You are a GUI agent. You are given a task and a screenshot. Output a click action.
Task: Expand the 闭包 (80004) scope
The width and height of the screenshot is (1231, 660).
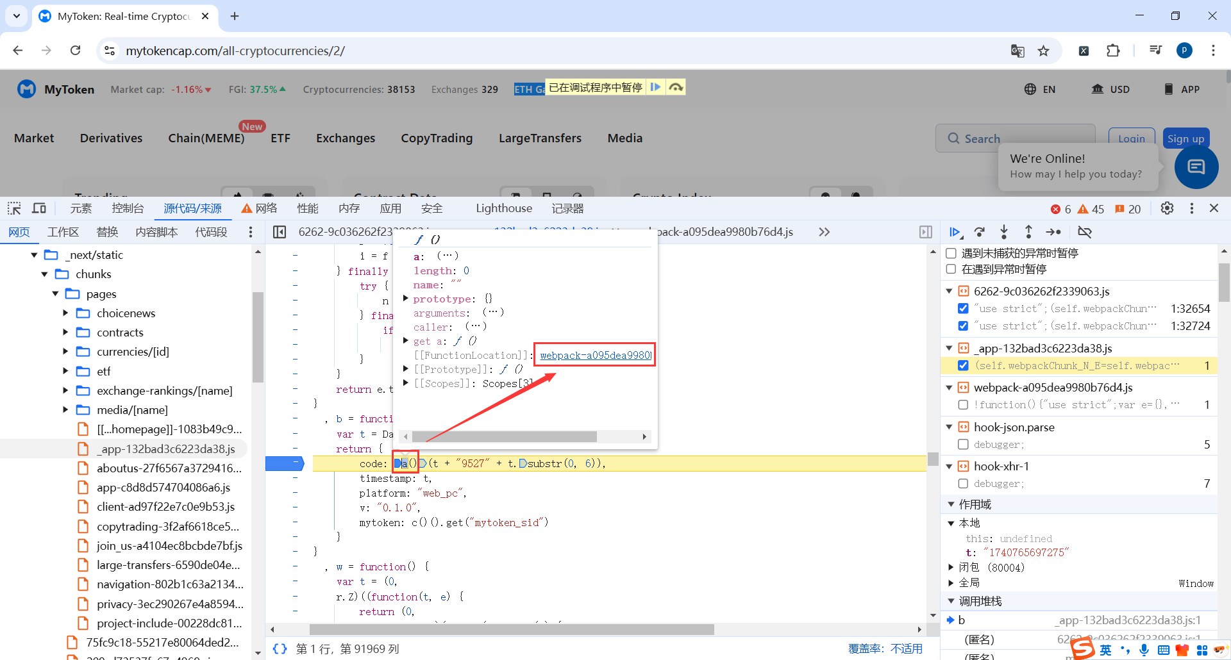[951, 567]
